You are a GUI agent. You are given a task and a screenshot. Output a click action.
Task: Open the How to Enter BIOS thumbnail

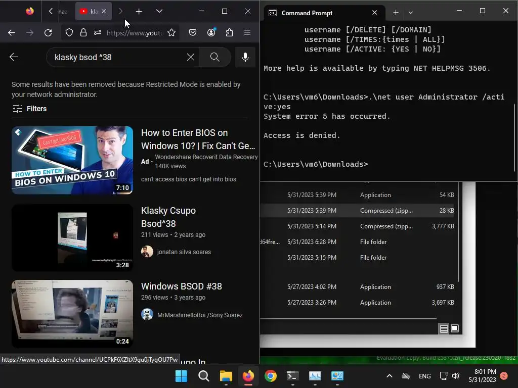click(x=72, y=160)
